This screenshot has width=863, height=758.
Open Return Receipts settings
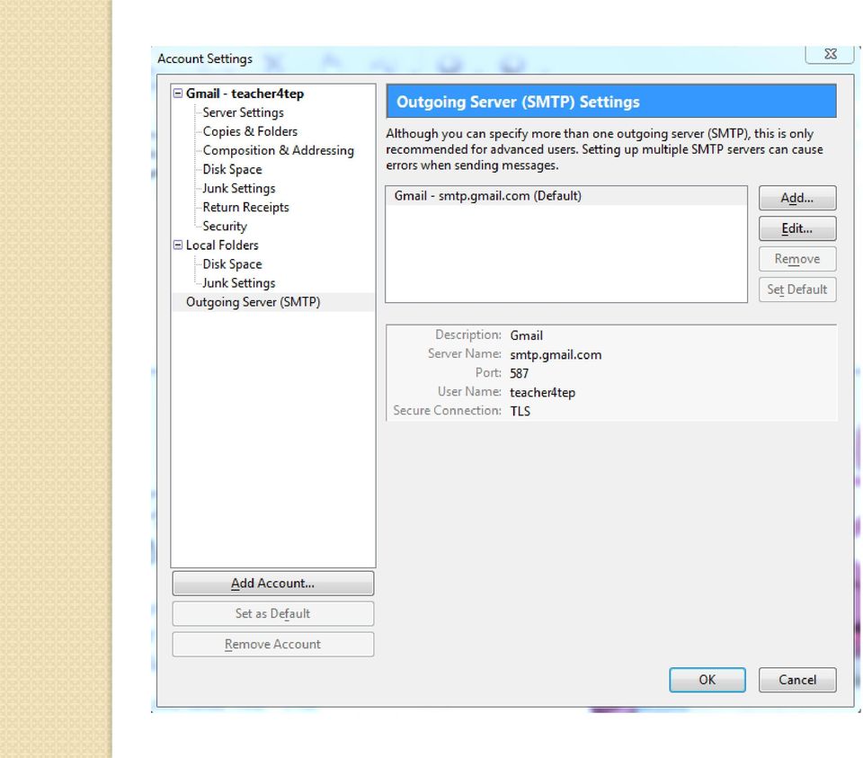(245, 207)
